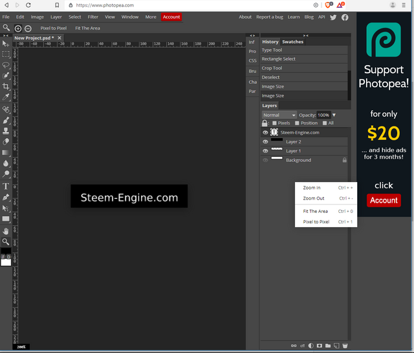Select the Blur tool
The height and width of the screenshot is (353, 414).
coord(6,163)
